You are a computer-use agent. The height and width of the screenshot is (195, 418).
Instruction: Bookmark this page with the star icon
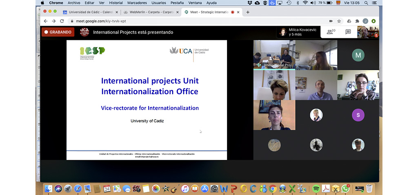[339, 21]
